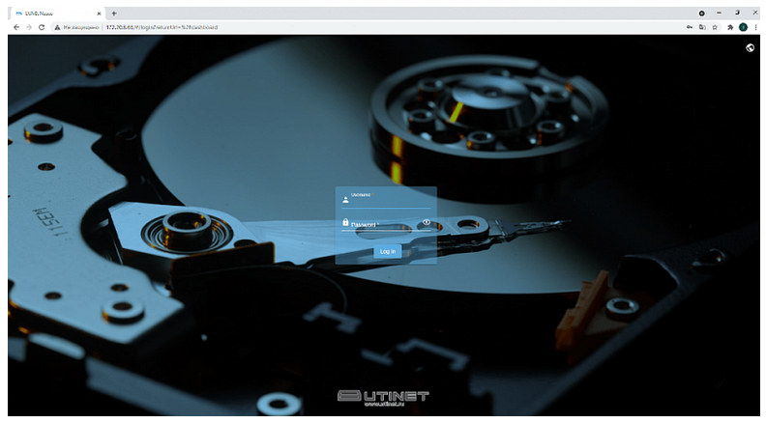
Task: Click the Log in button
Action: point(387,251)
